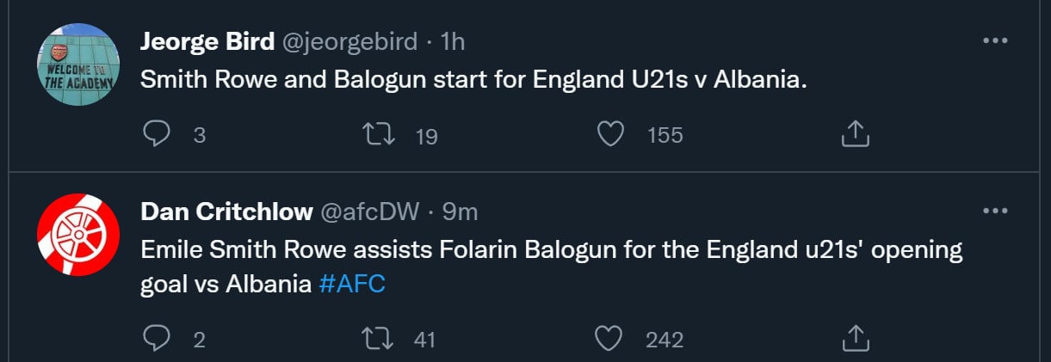1051x362 pixels.
Task: Open Dan Critchlow's Arsenal cannon avatar
Action: (x=78, y=236)
